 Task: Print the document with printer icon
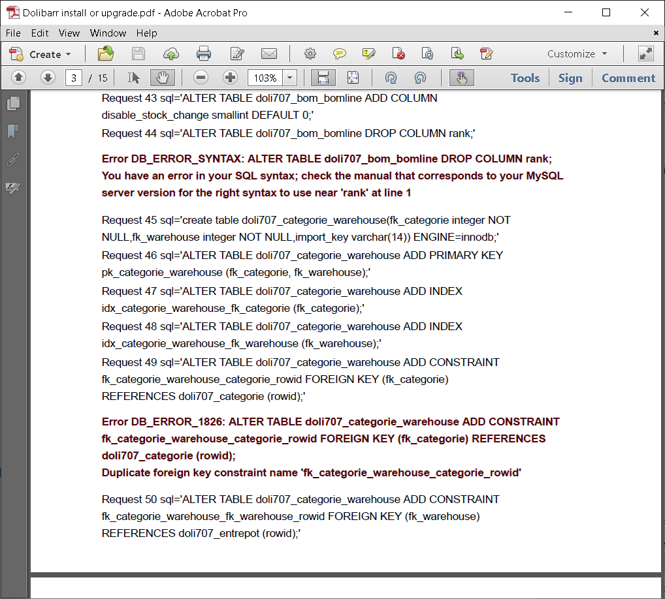(x=204, y=54)
